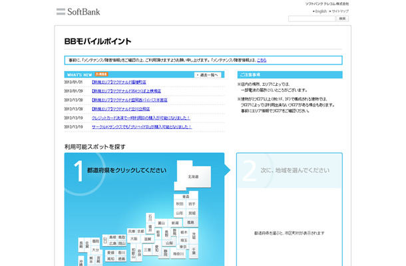Open the サイトマップ link
This screenshot has height=266, width=406.
pos(340,11)
